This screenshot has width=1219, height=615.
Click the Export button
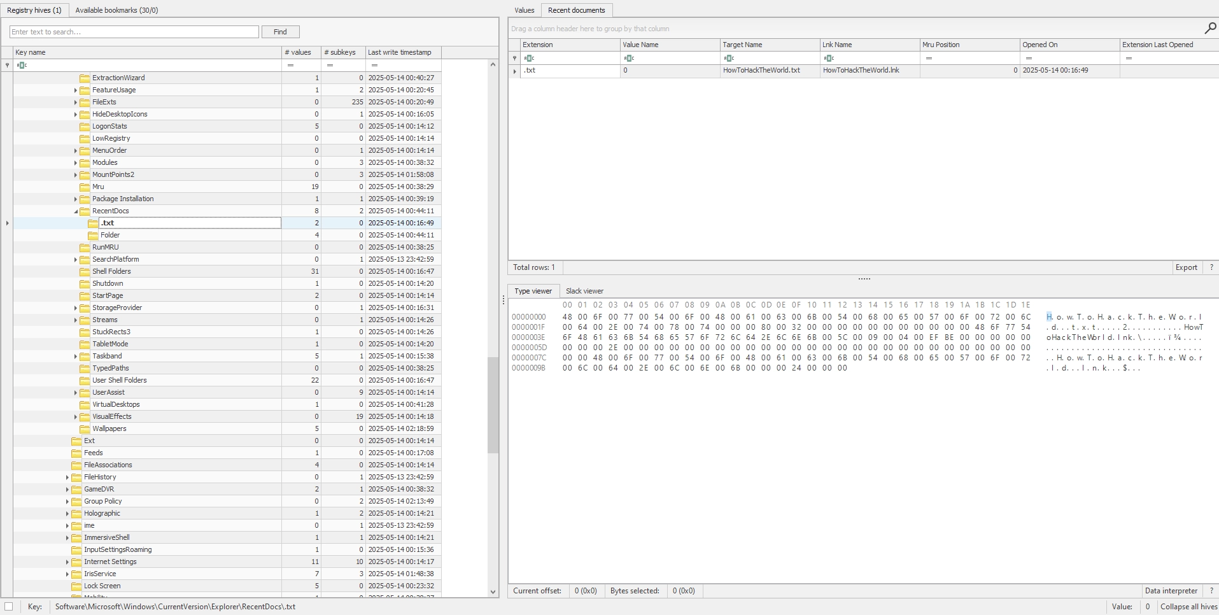point(1186,267)
